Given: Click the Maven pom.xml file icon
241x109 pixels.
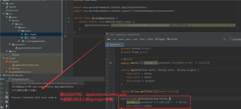Looking at the screenshot, I should point(7,10).
